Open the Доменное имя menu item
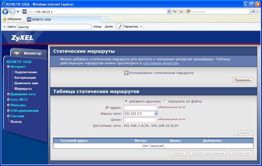Viewport: 262px width, 166px height. coord(26,83)
